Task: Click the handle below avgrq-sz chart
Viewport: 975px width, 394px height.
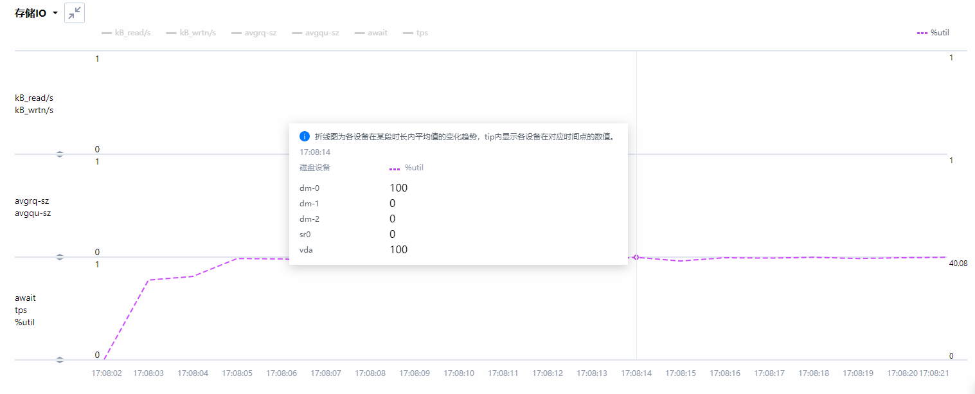Action: (60, 257)
